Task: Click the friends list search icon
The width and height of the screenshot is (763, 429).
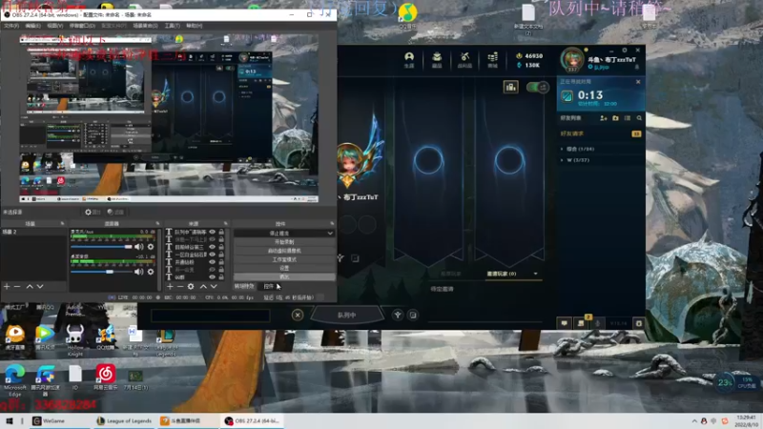Action: click(x=639, y=118)
